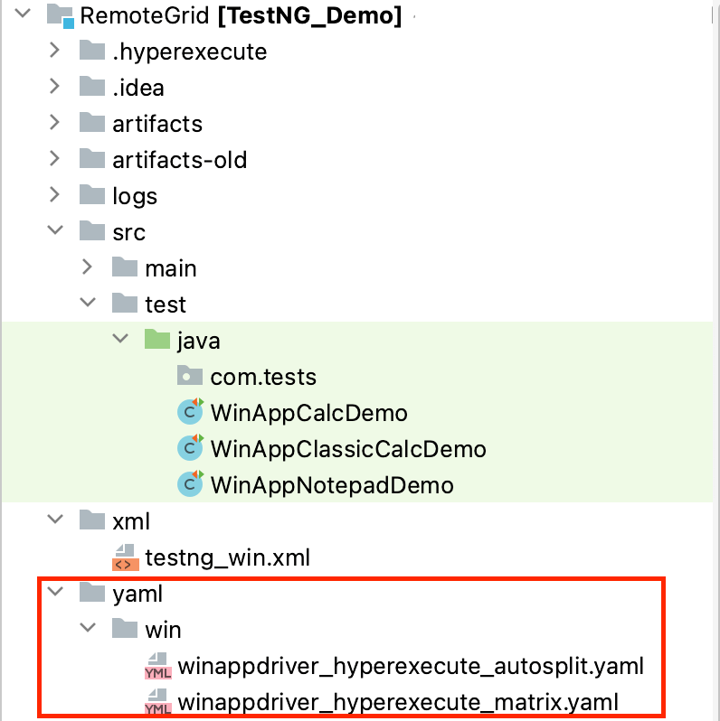Select the logs folder
Viewport: 720px width, 721px height.
tap(134, 196)
